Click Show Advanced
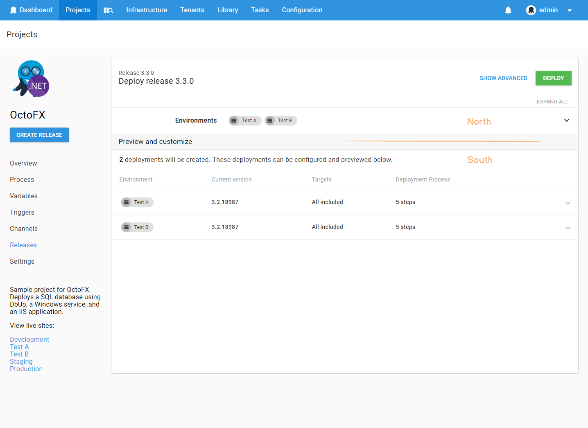Image resolution: width=588 pixels, height=428 pixels. (x=503, y=78)
